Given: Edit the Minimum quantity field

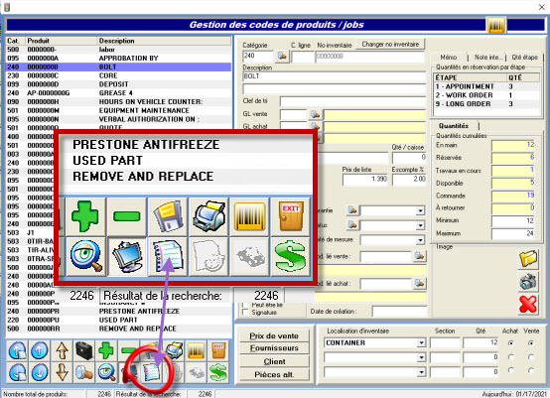Looking at the screenshot, I should pos(513,221).
